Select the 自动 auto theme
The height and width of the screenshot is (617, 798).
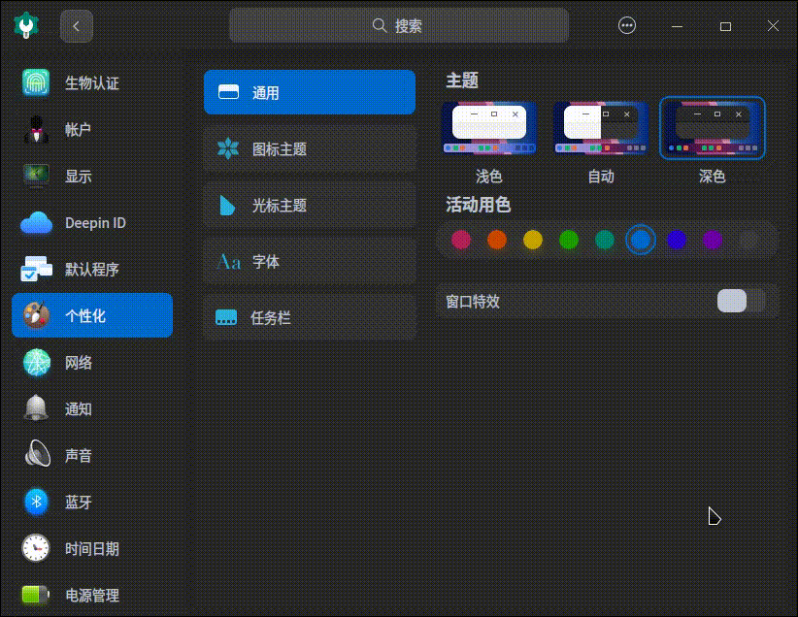point(600,127)
